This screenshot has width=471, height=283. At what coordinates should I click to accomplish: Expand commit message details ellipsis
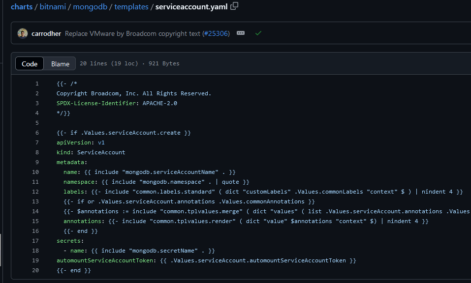tap(241, 33)
